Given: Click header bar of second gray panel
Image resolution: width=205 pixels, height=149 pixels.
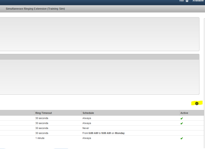Looking at the screenshot, I should click(x=100, y=57).
